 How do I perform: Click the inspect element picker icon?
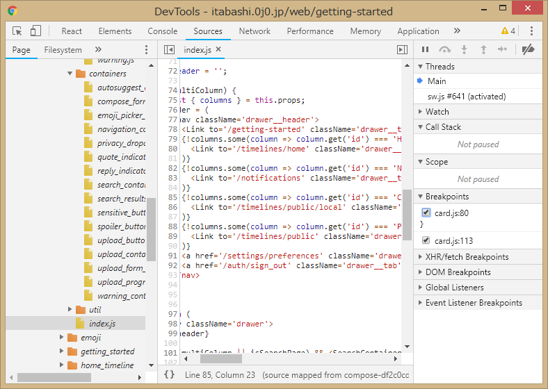17,31
